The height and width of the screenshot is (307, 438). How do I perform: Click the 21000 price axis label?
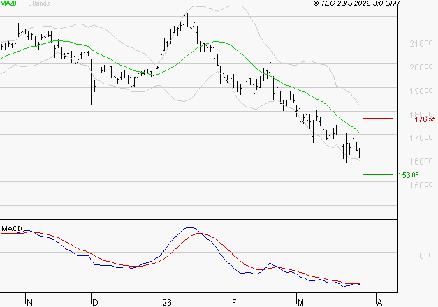[421, 43]
